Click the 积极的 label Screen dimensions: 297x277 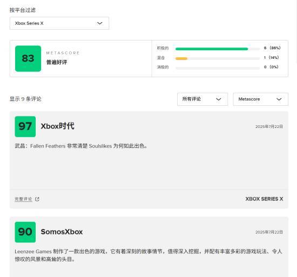pos(163,48)
